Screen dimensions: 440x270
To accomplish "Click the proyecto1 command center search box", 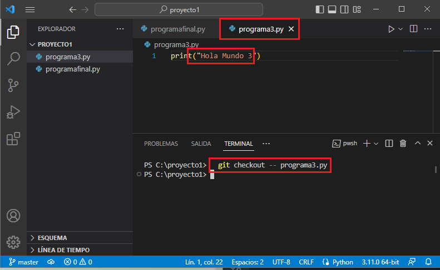I will (x=179, y=10).
